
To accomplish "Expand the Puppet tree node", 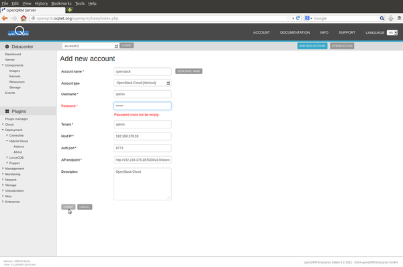I will click(x=7, y=163).
